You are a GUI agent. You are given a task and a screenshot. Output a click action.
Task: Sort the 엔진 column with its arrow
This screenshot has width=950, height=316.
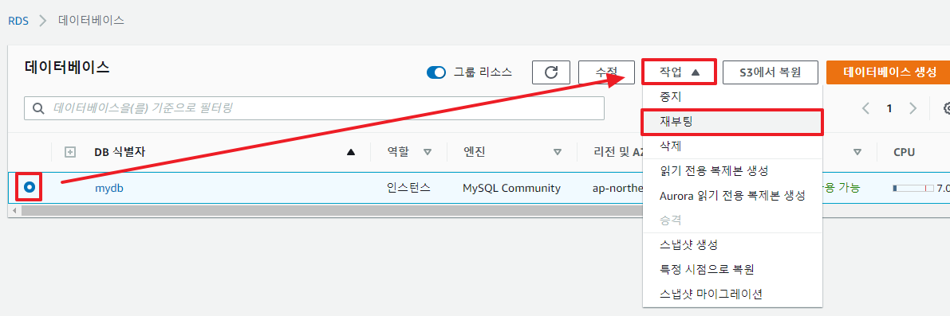click(558, 152)
